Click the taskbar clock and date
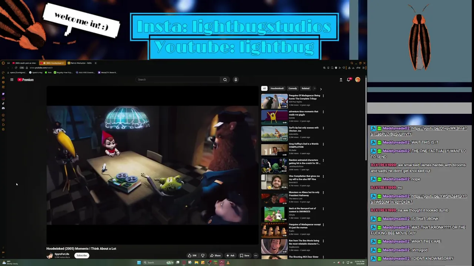This screenshot has width=474, height=266. point(360,263)
